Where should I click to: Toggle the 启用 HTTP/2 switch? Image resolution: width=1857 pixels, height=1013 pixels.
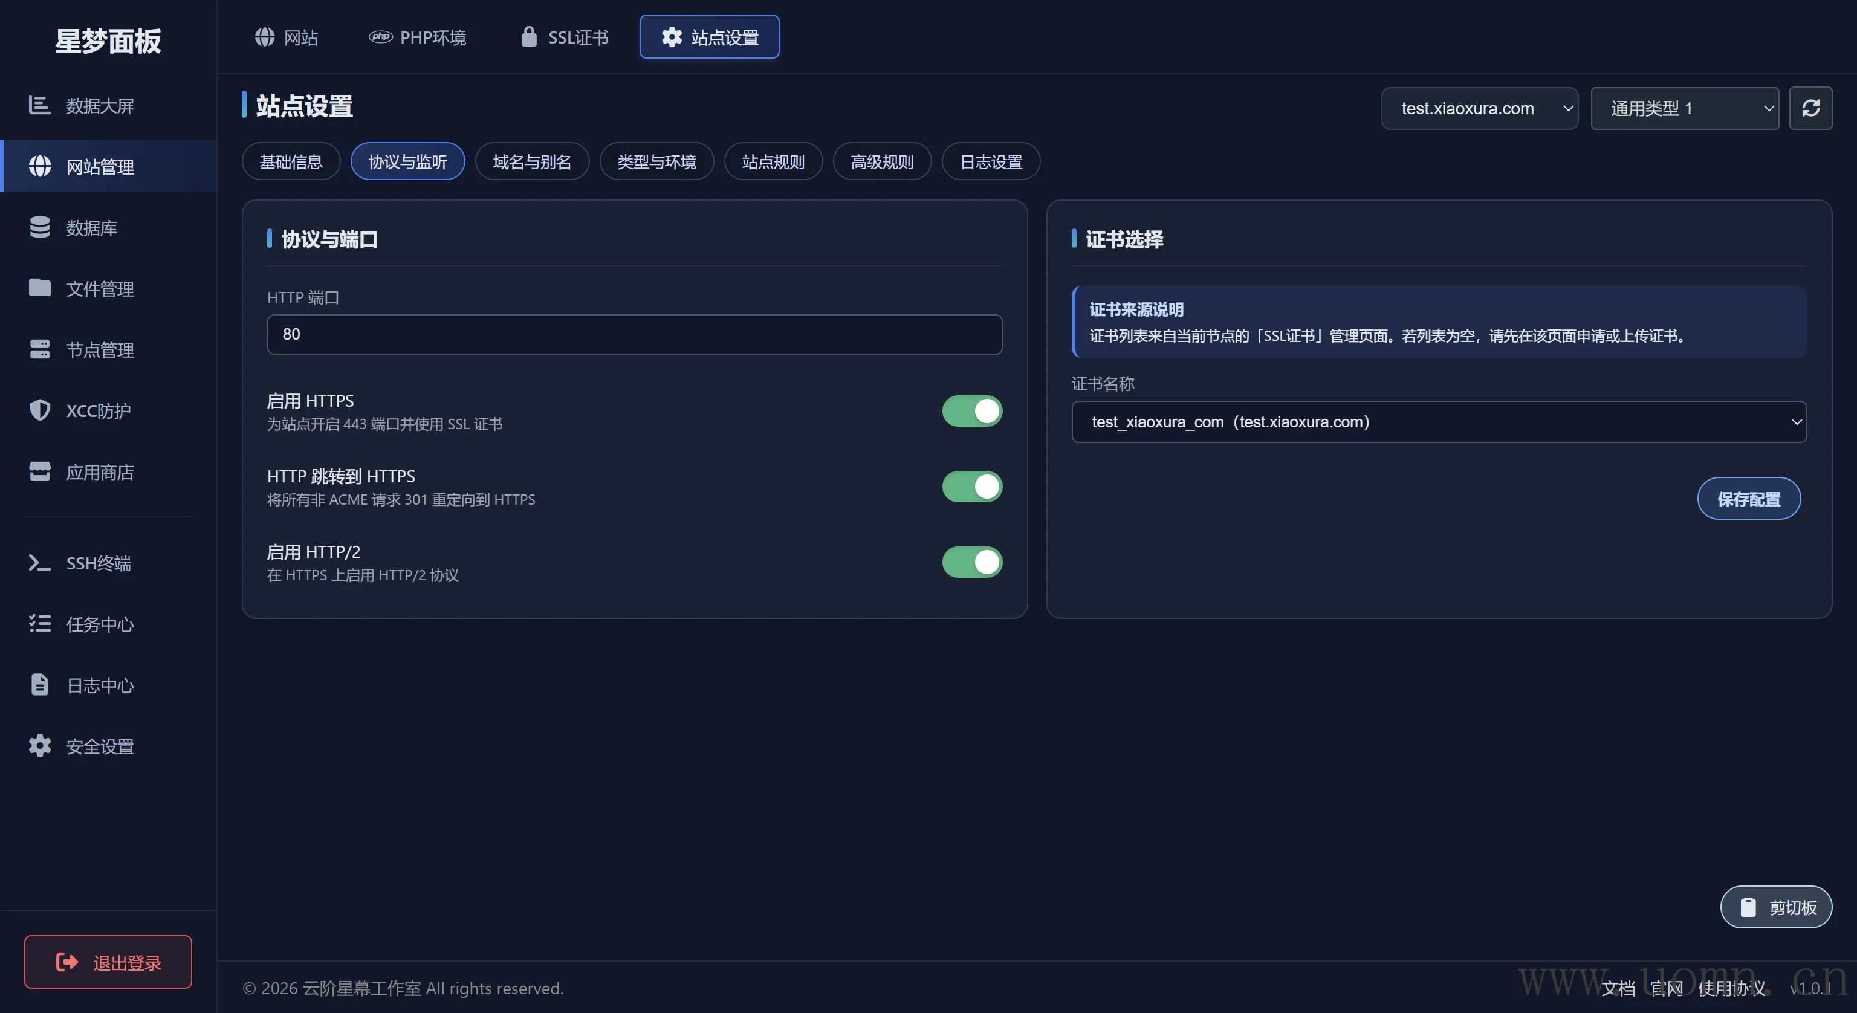click(972, 562)
